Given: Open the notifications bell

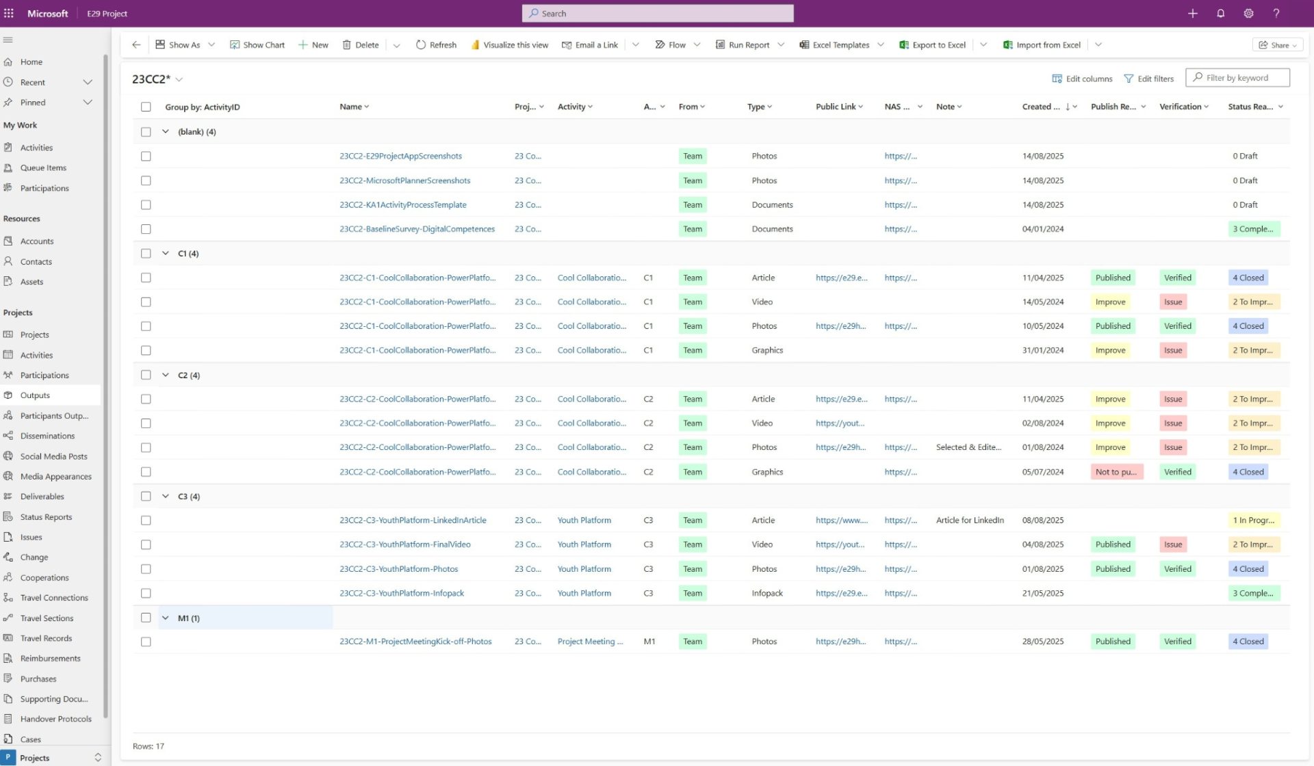Looking at the screenshot, I should coord(1220,13).
